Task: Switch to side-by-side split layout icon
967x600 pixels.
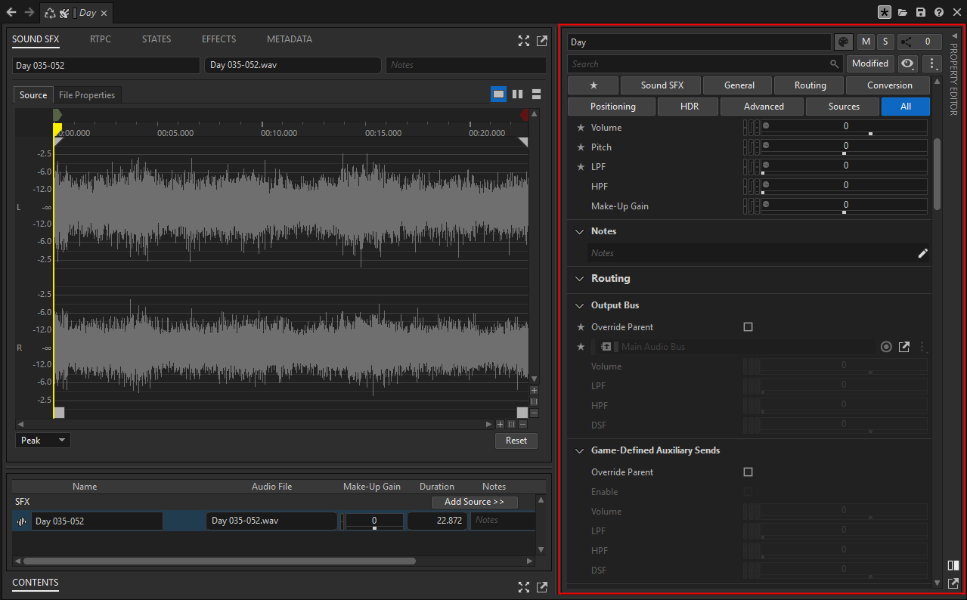Action: point(518,94)
